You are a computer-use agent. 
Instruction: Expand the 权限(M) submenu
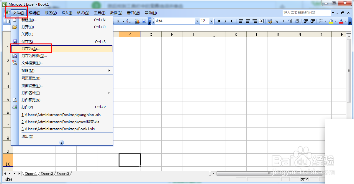(x=62, y=71)
